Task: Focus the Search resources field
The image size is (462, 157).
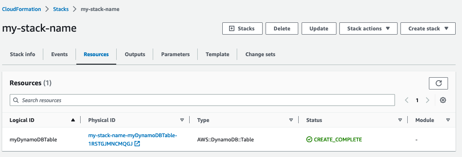Action: coord(202,100)
